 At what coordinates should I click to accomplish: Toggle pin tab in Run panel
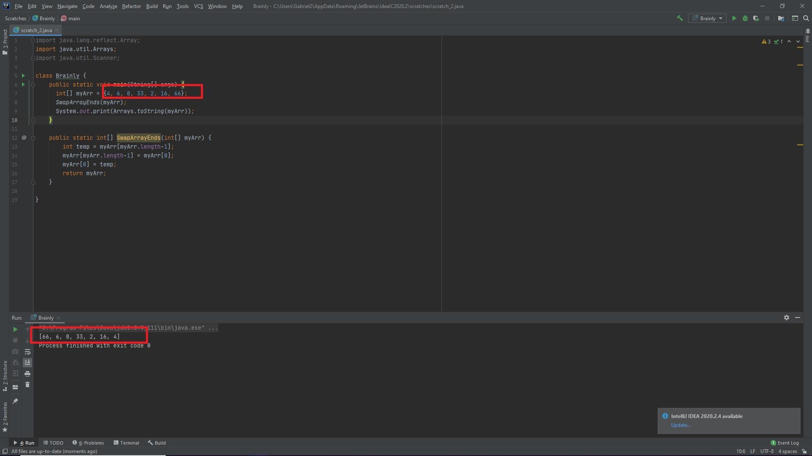click(x=15, y=401)
